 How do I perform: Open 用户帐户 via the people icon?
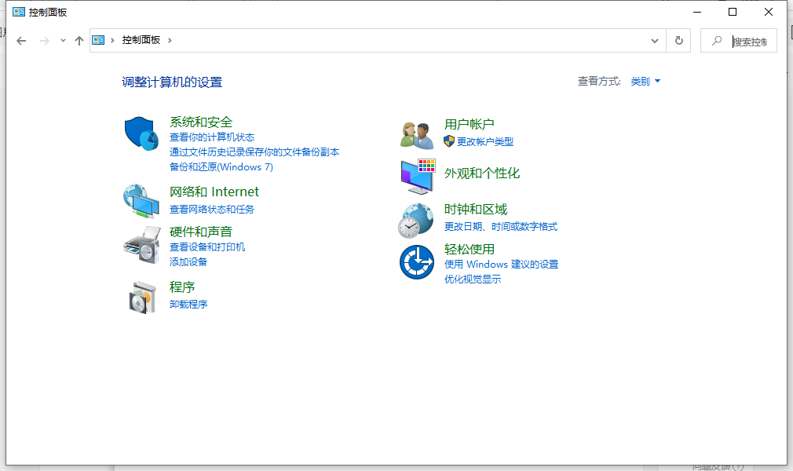[x=415, y=133]
